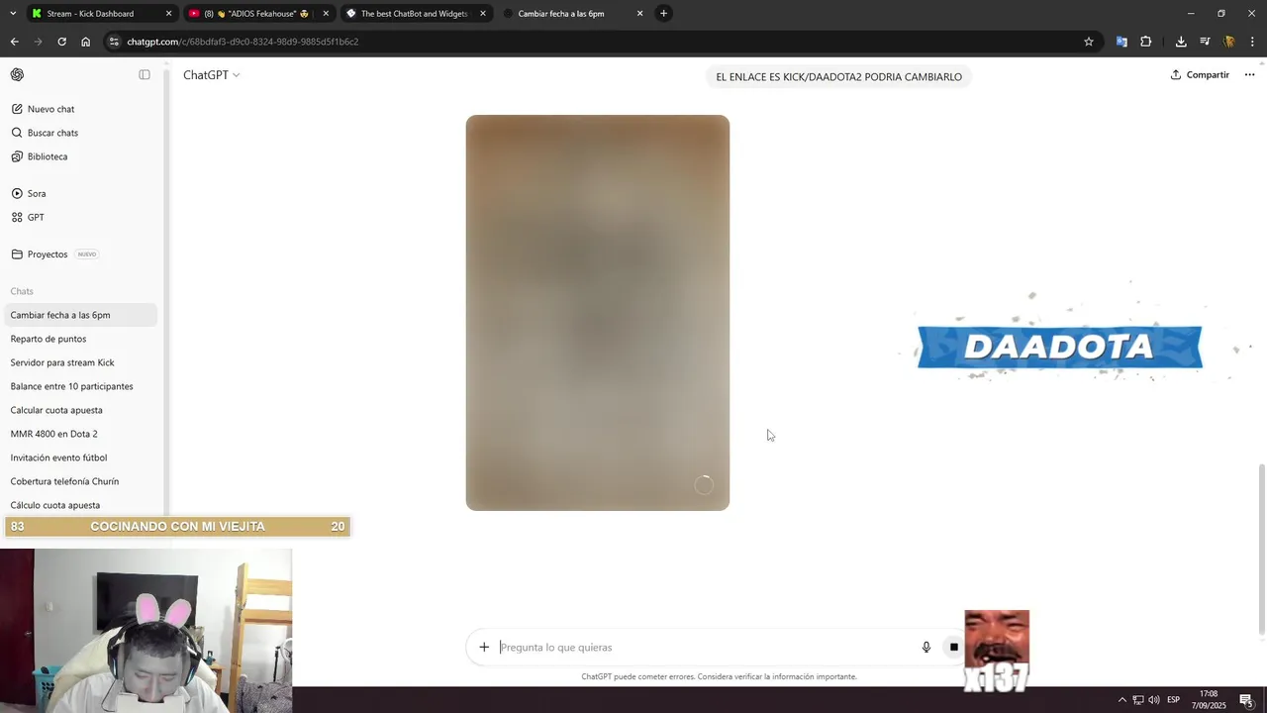The image size is (1267, 713).
Task: Open Google Translate extension icon
Action: click(1121, 42)
